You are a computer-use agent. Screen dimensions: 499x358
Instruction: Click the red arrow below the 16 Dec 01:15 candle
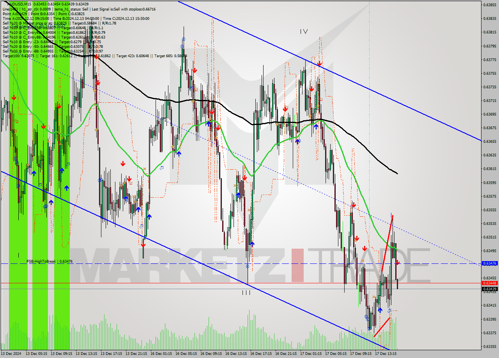(143, 244)
